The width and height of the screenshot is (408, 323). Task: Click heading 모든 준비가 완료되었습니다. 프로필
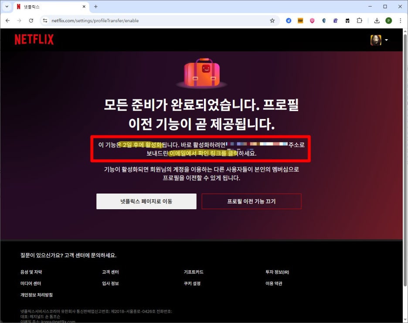(x=201, y=105)
